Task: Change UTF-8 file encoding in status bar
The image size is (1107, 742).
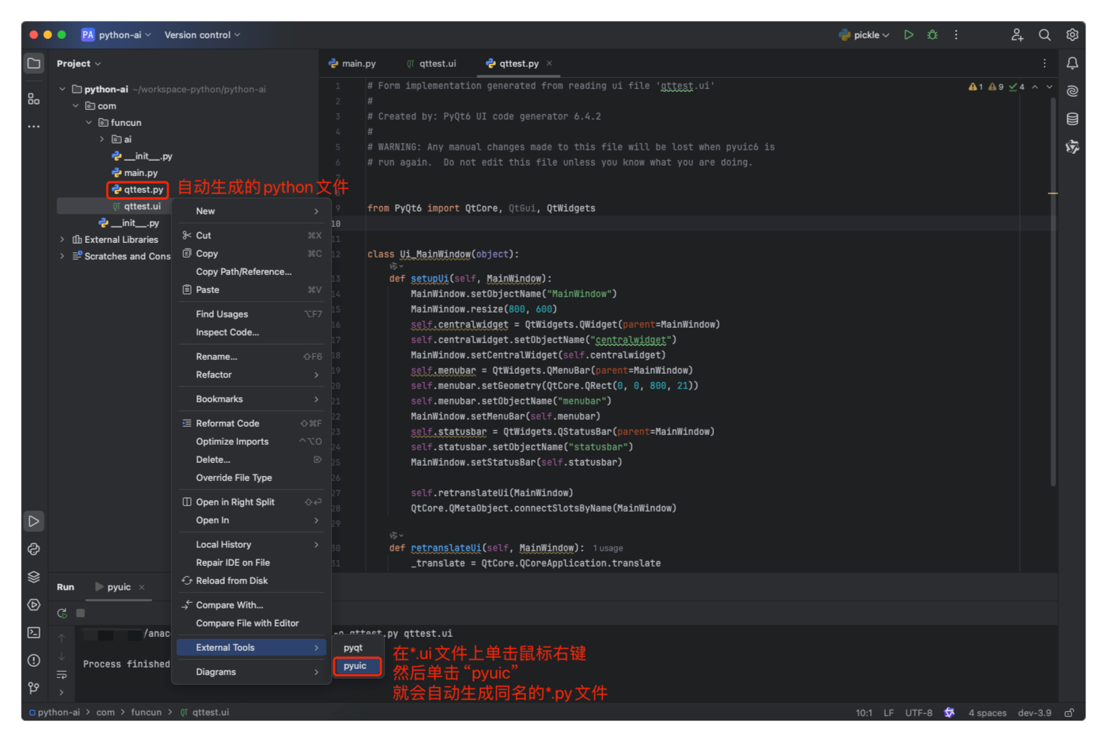Action: click(918, 713)
